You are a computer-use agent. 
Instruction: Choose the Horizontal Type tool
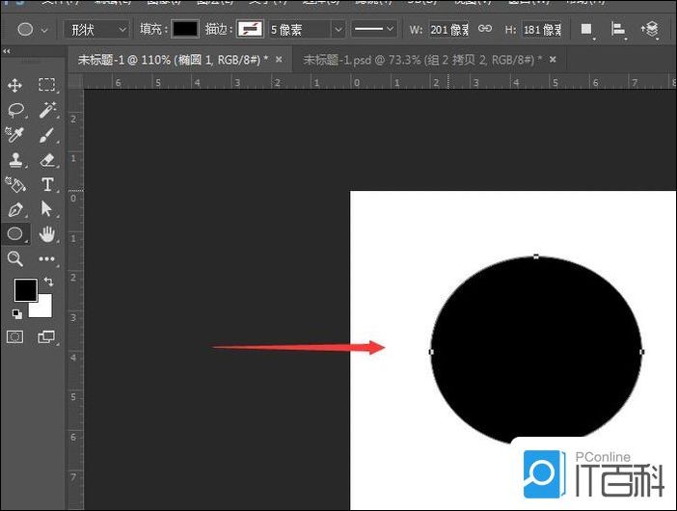[x=46, y=185]
